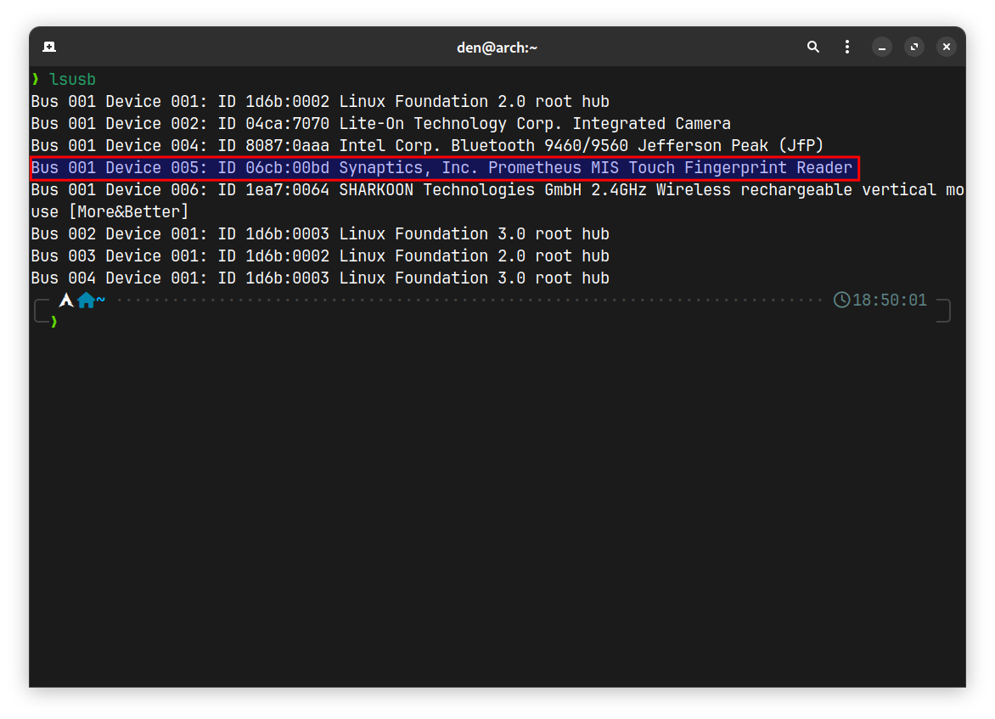Select the Bus 002 Linux Foundation 3.0 line
Screen dimensions: 995x719
tap(320, 234)
